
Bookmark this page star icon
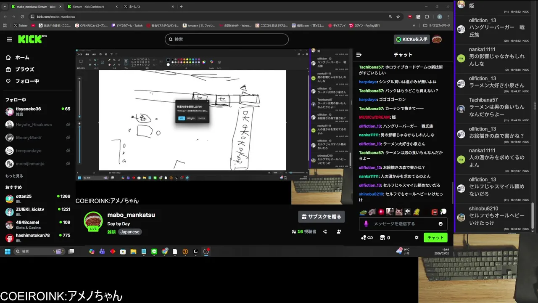(x=398, y=17)
